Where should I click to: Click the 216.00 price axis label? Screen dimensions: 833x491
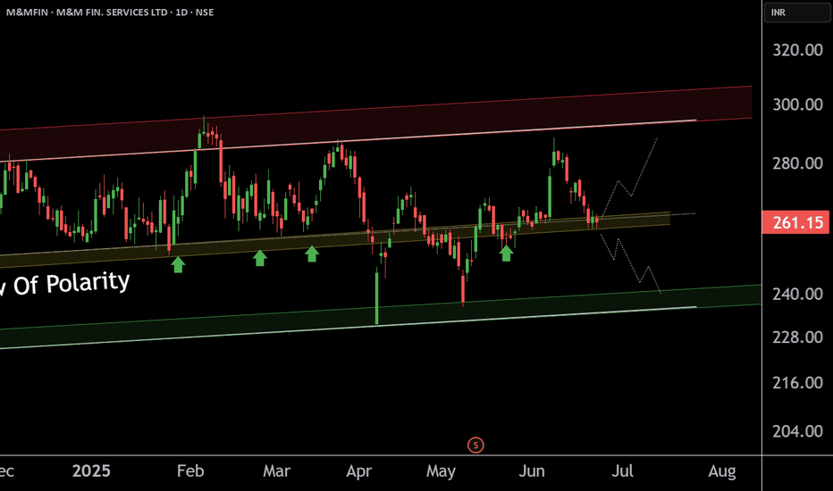pyautogui.click(x=797, y=383)
